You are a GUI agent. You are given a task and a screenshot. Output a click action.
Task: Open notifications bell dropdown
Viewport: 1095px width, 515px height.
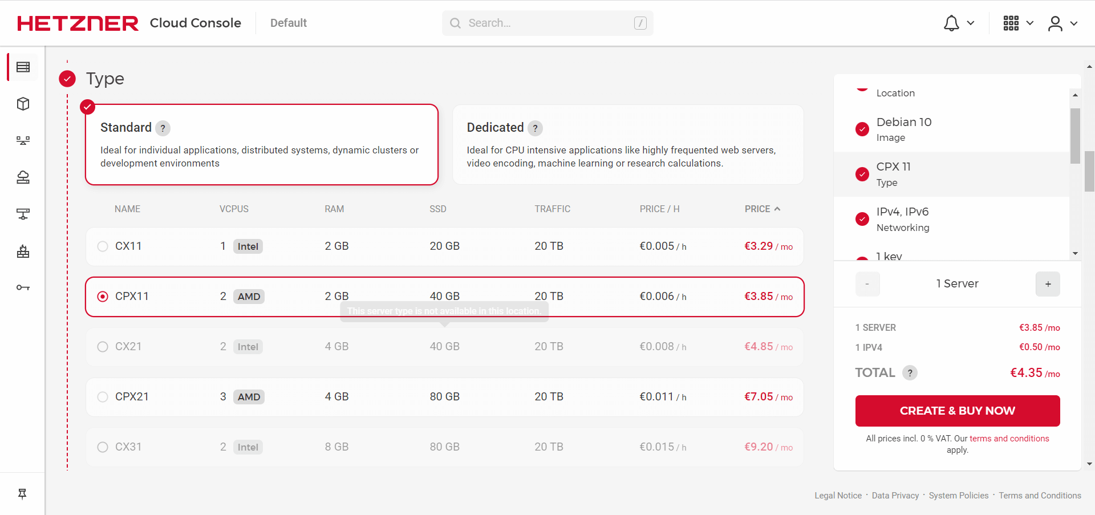pyautogui.click(x=958, y=23)
